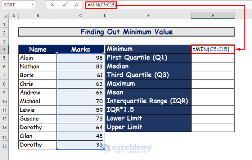Select cell with name Cilan

[37, 136]
